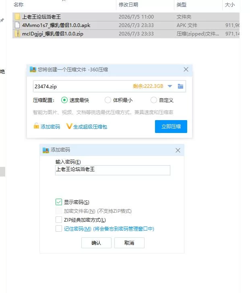Select the file mcIDgjgi_爆乳僧侣1.0.0.zip
The image size is (250, 293).
(x=126, y=33)
